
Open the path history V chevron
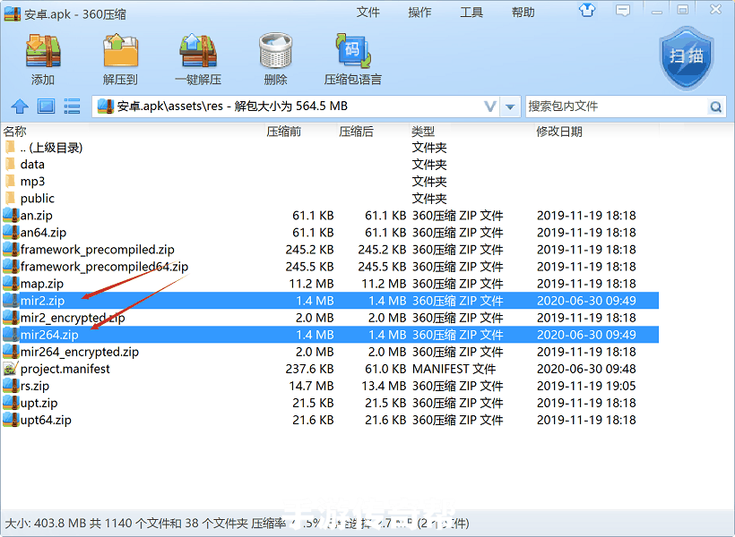490,107
